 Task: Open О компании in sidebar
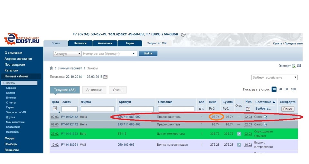[14, 53]
